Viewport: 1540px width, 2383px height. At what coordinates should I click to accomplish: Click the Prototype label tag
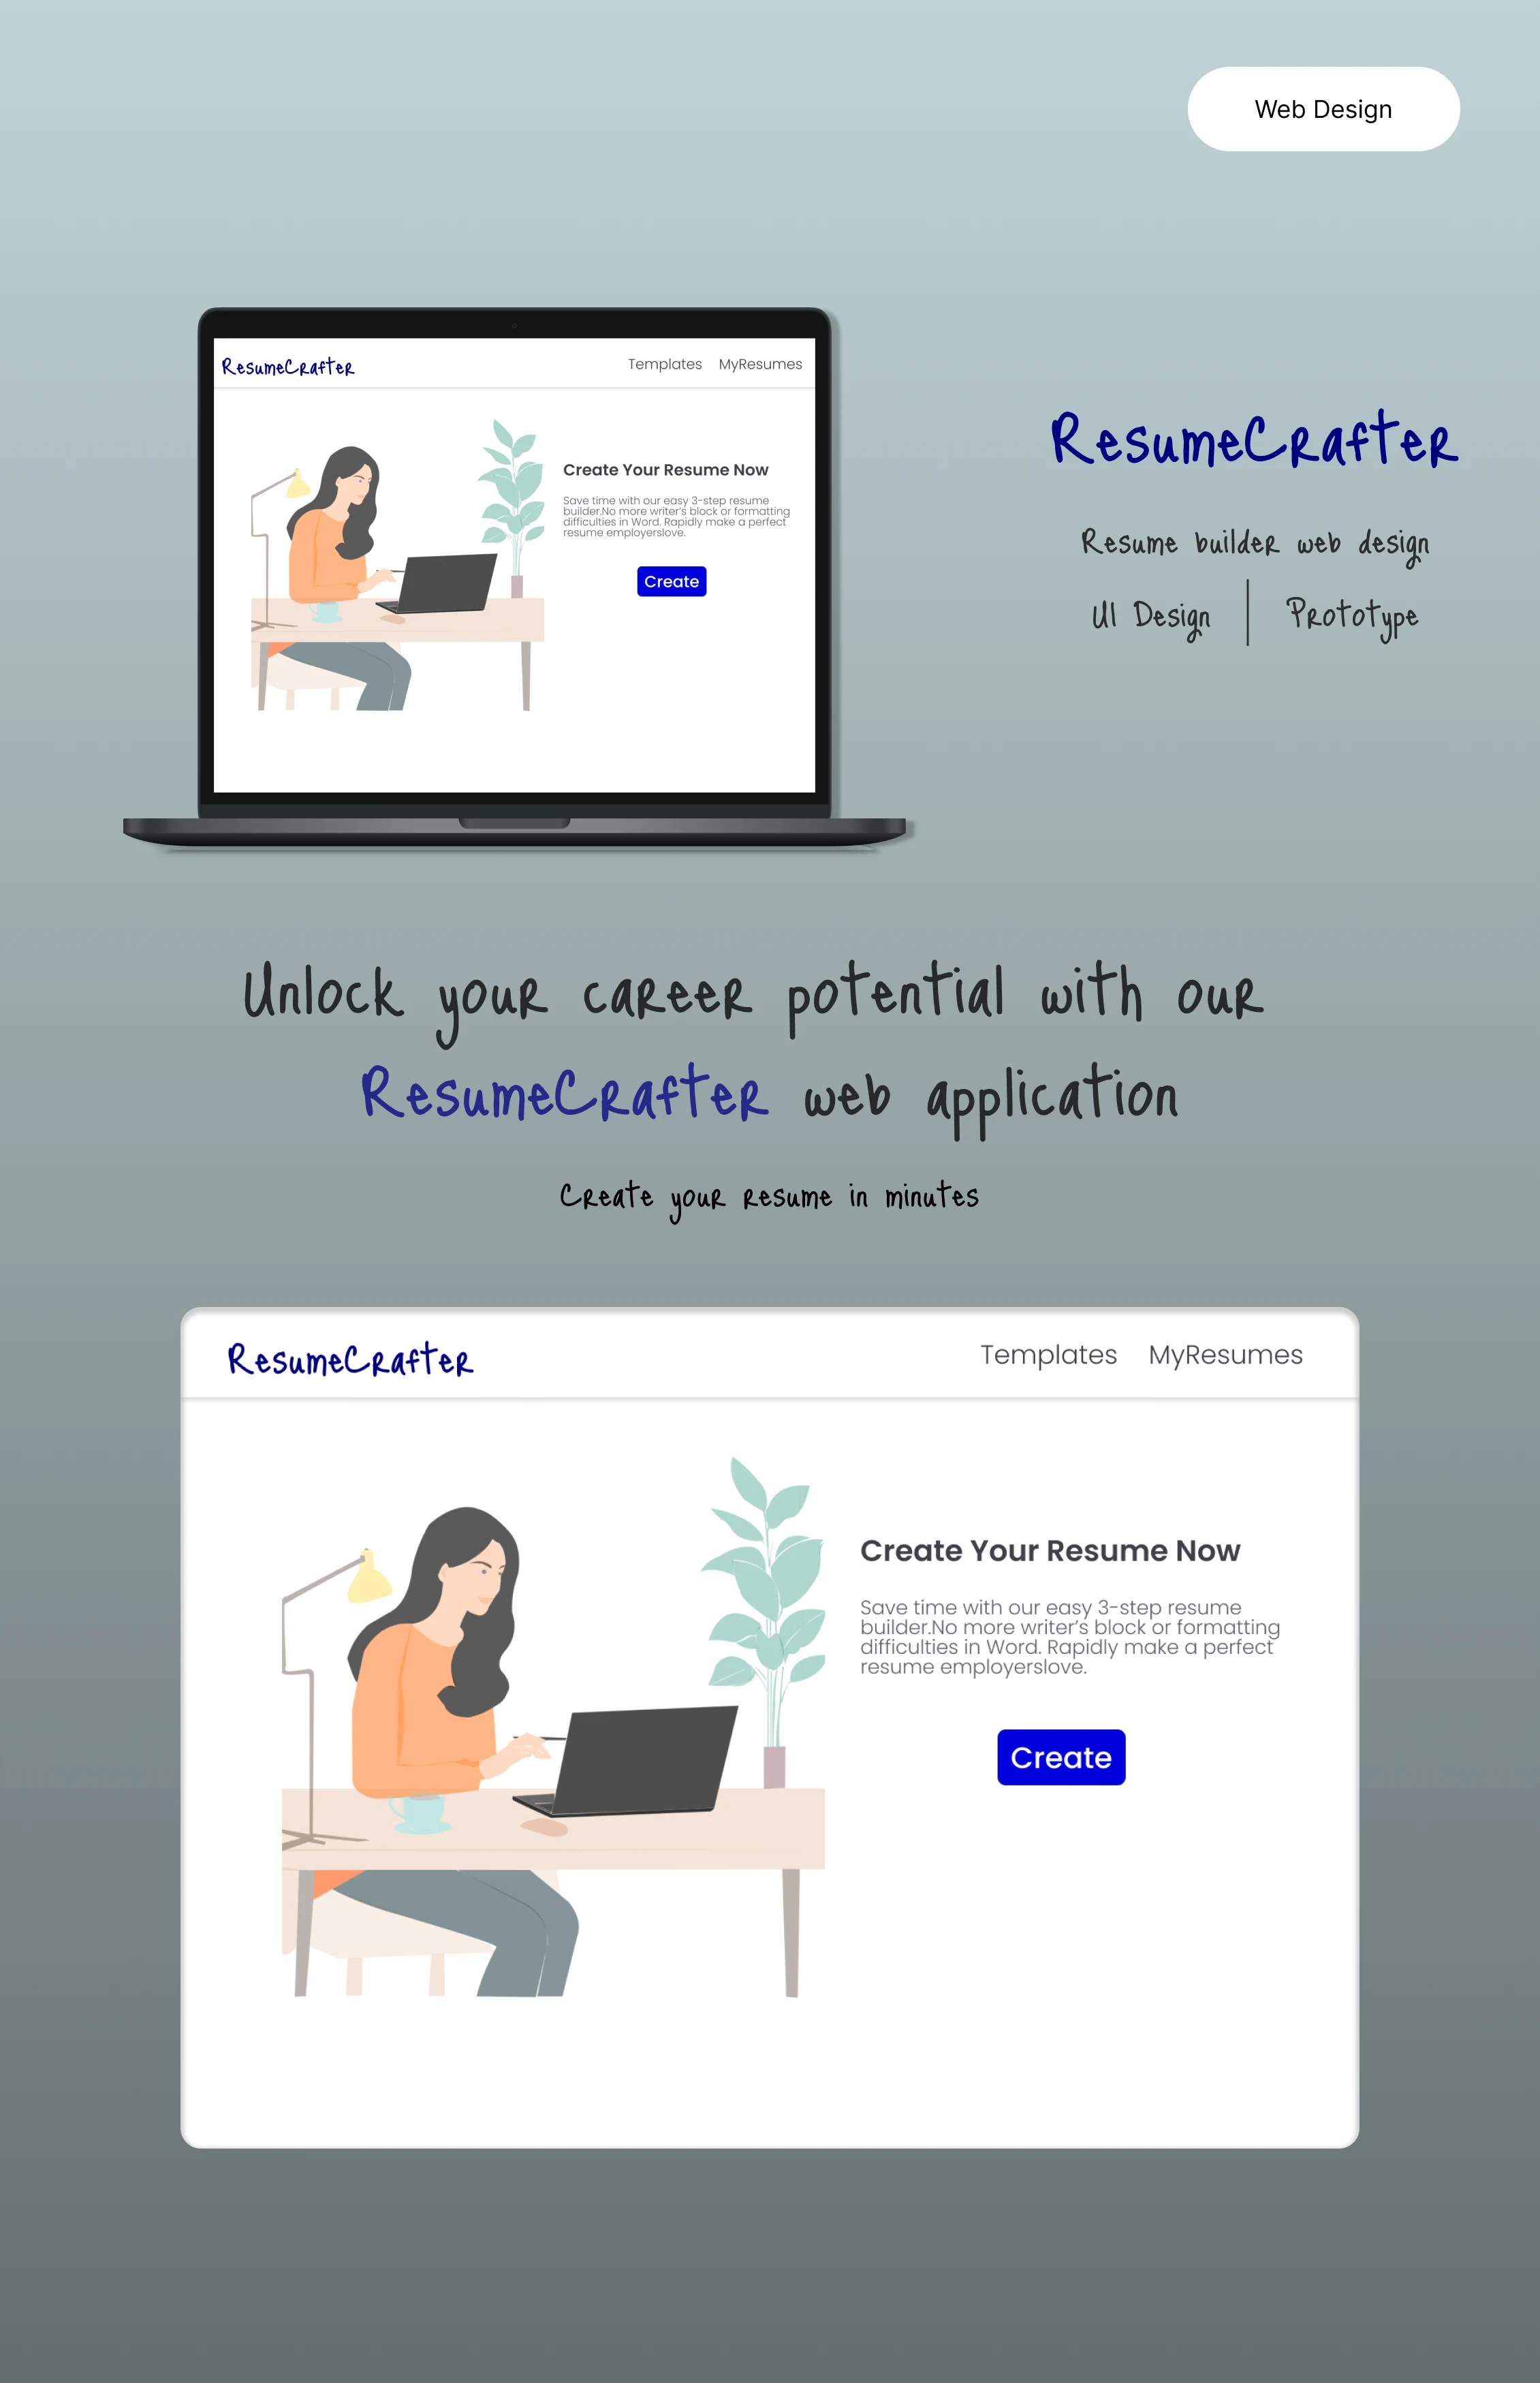pos(1353,617)
